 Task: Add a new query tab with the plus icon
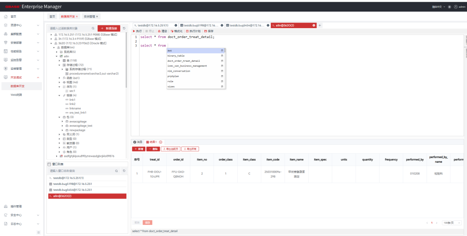coord(320,26)
